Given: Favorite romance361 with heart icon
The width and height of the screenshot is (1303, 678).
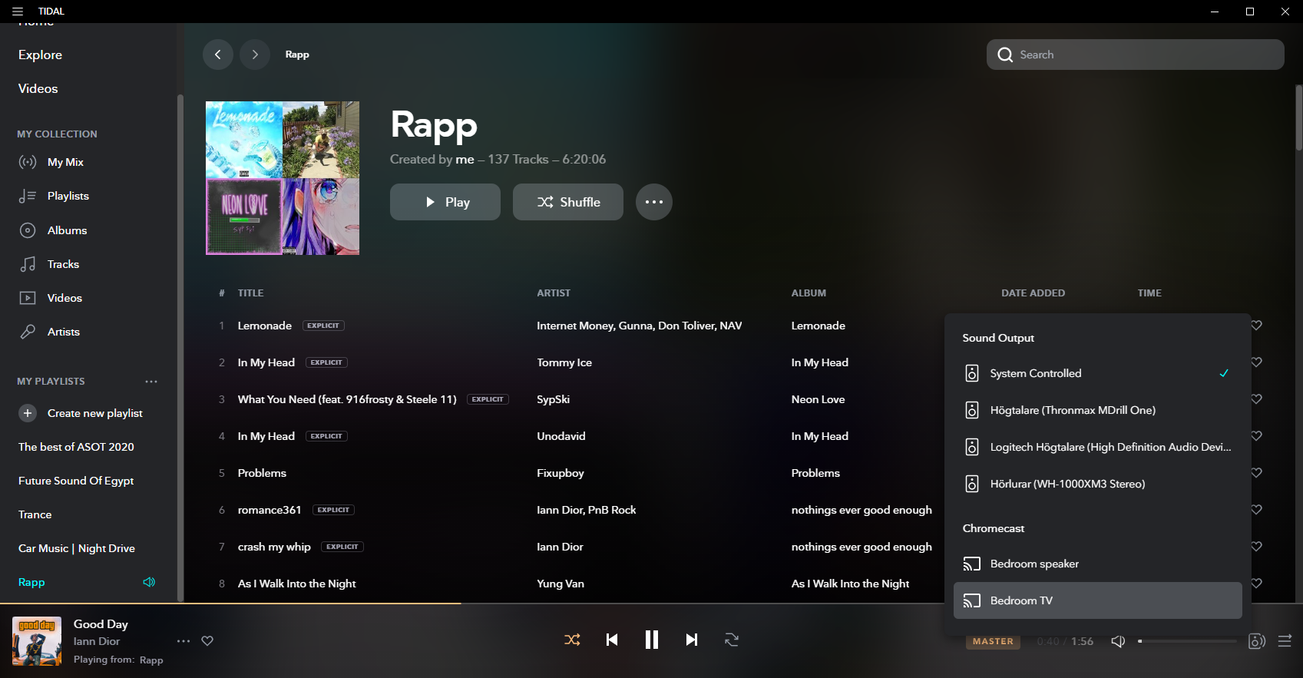Looking at the screenshot, I should (x=1257, y=510).
